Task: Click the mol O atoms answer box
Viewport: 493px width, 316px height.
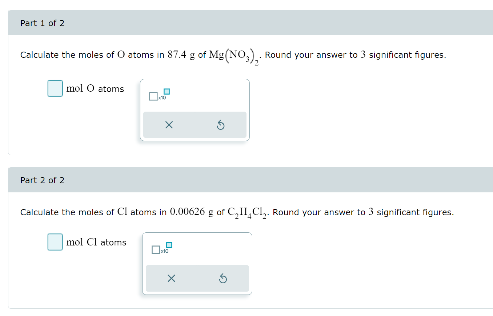Action: (x=55, y=88)
